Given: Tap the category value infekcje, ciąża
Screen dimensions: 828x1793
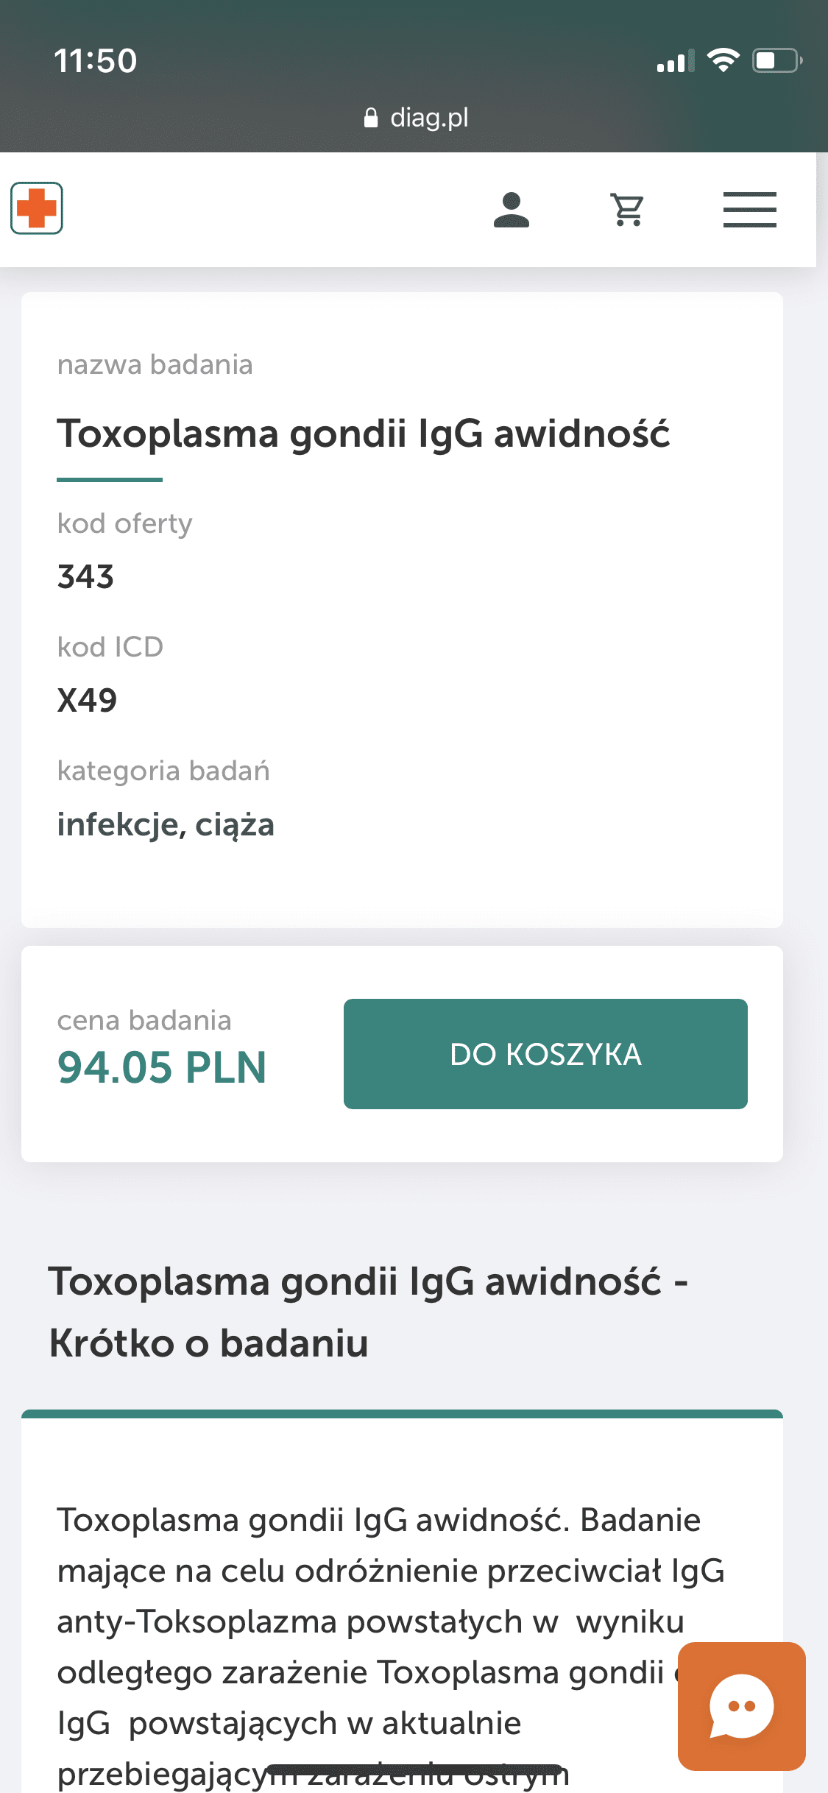Looking at the screenshot, I should tap(166, 824).
